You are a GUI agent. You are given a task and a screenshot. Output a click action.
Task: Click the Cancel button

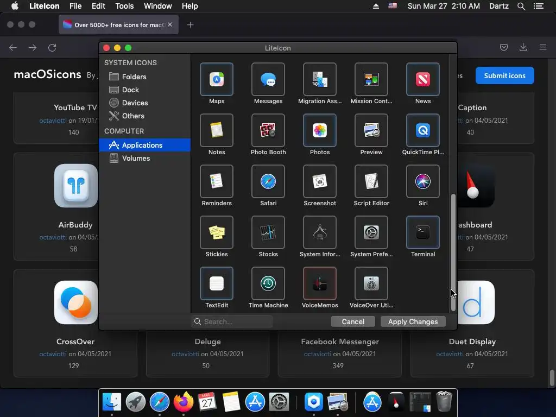(353, 321)
